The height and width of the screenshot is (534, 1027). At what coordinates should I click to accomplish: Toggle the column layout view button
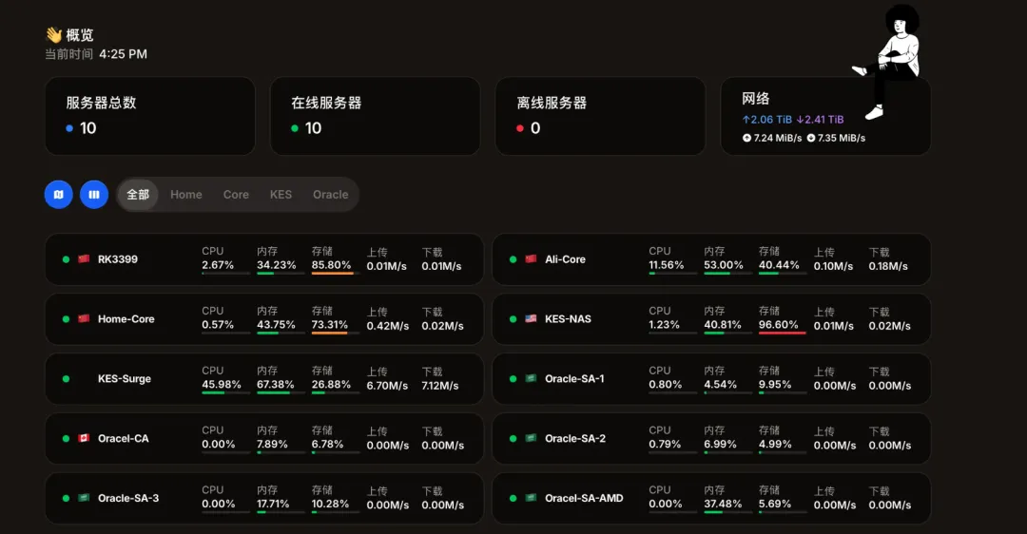[x=93, y=195]
